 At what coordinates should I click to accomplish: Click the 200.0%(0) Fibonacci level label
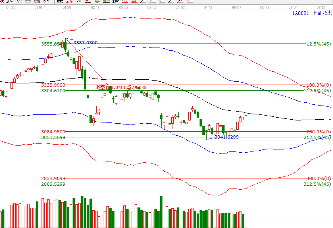[x=318, y=132]
